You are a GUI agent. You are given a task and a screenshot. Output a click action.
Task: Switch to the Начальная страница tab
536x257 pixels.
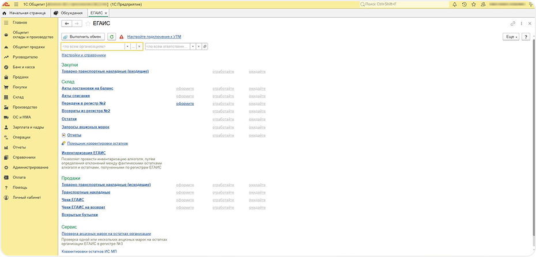[x=25, y=13]
